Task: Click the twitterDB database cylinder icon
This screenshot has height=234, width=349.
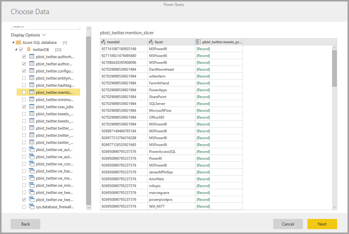Action: click(x=29, y=50)
